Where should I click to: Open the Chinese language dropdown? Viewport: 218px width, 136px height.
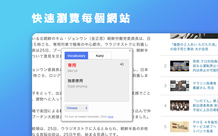click(76, 108)
